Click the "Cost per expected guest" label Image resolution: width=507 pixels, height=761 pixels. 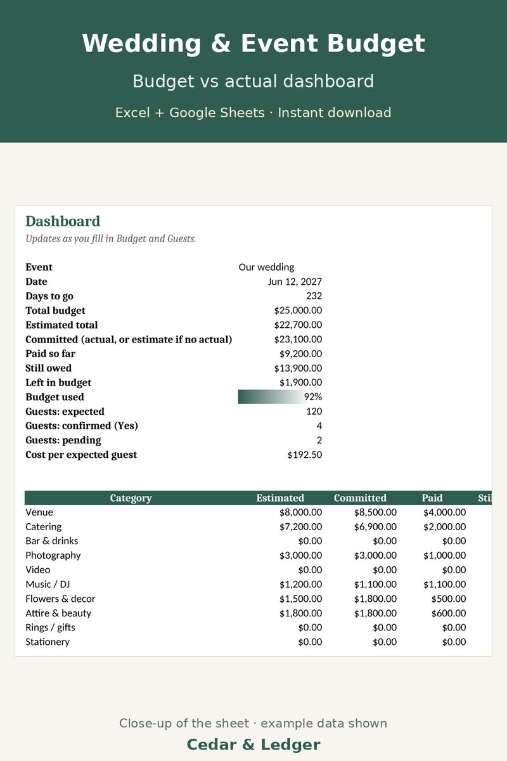(x=81, y=455)
